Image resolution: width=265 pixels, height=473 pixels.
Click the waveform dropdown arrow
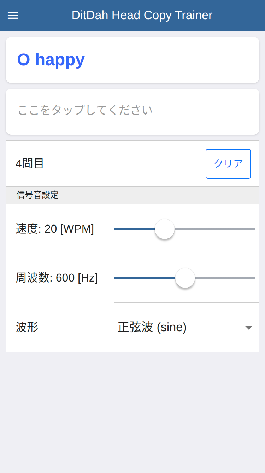point(248,328)
